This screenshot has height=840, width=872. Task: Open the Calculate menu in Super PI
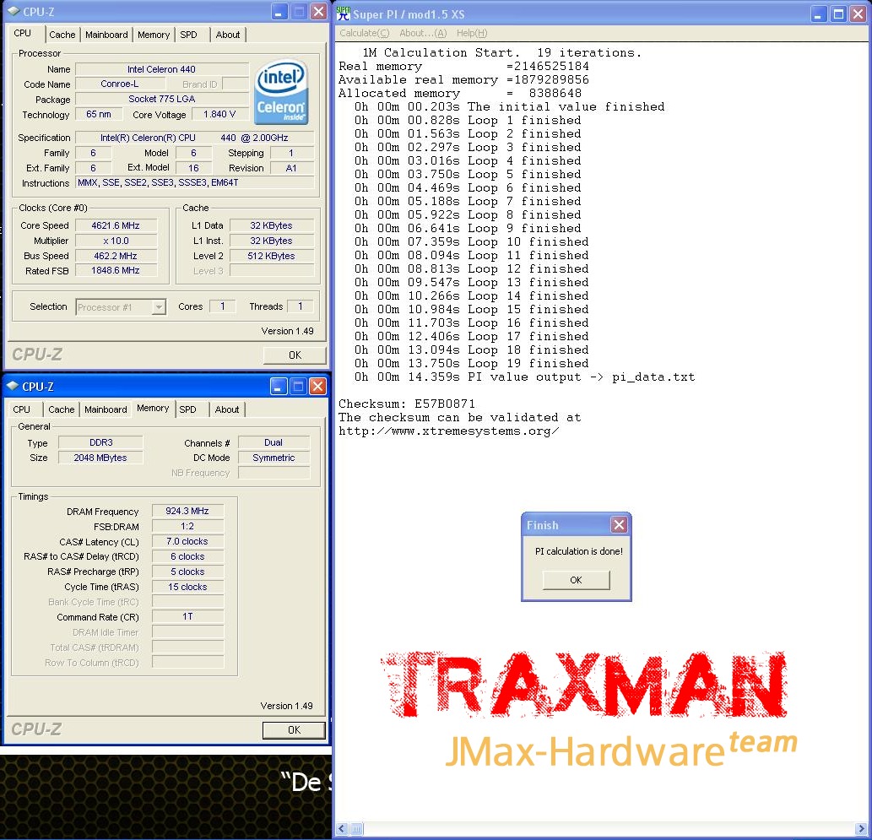click(x=365, y=33)
